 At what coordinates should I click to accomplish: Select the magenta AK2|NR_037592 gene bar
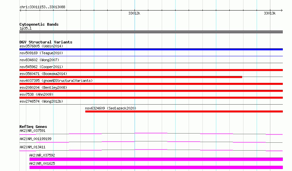coord(156,159)
